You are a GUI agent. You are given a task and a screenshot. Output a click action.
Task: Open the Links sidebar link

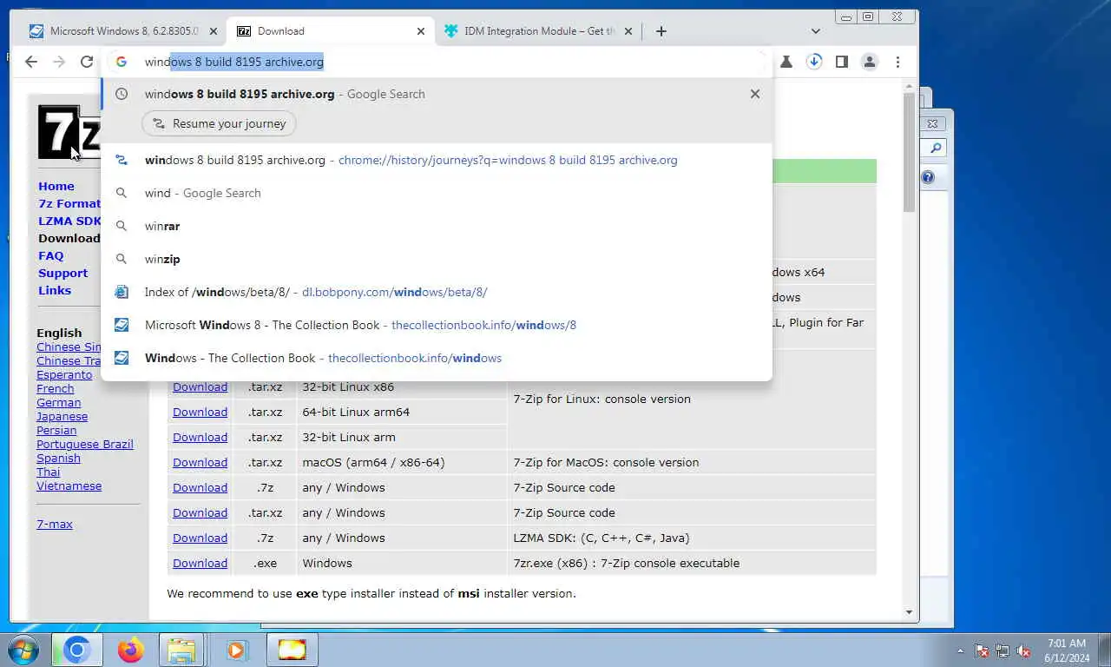tap(55, 290)
